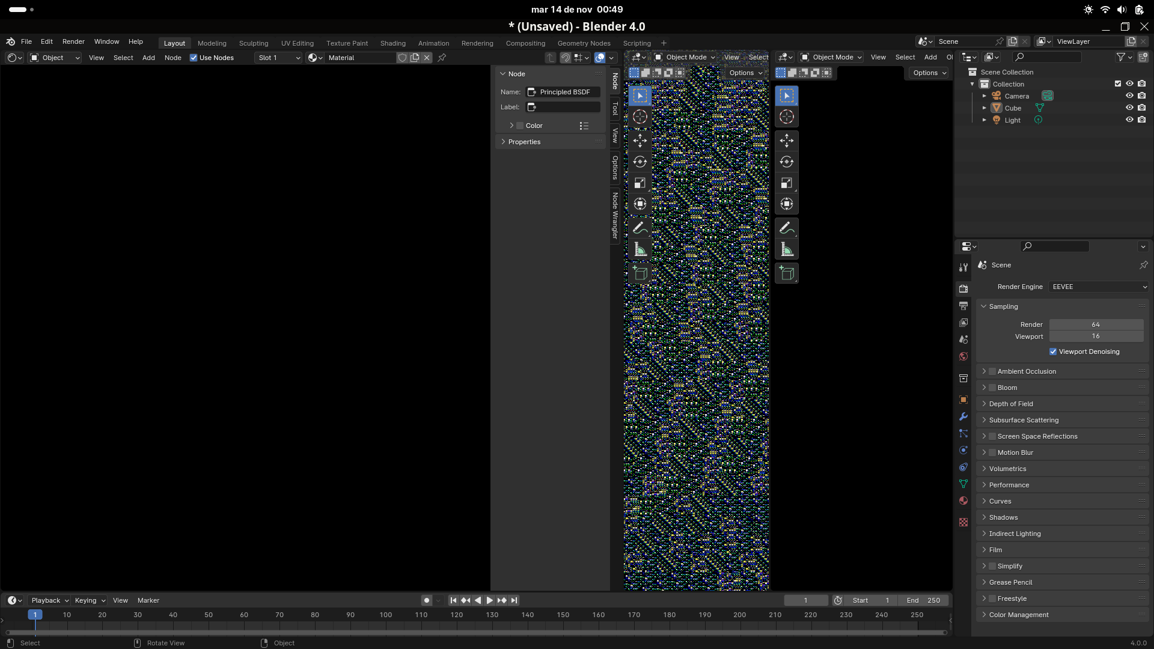This screenshot has width=1154, height=649.
Task: Select the Add Cube tool in right viewport
Action: click(x=787, y=273)
